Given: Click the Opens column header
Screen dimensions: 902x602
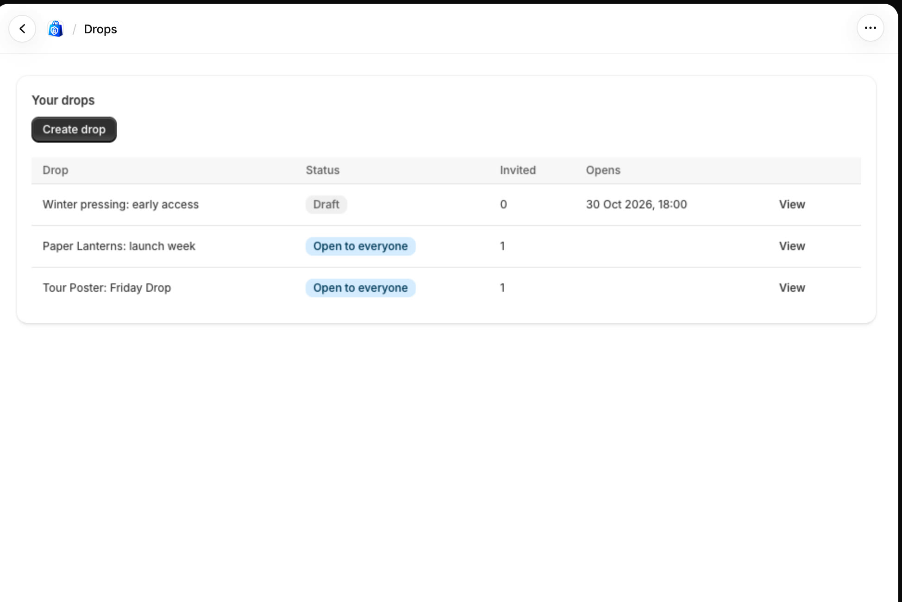Looking at the screenshot, I should (x=603, y=170).
